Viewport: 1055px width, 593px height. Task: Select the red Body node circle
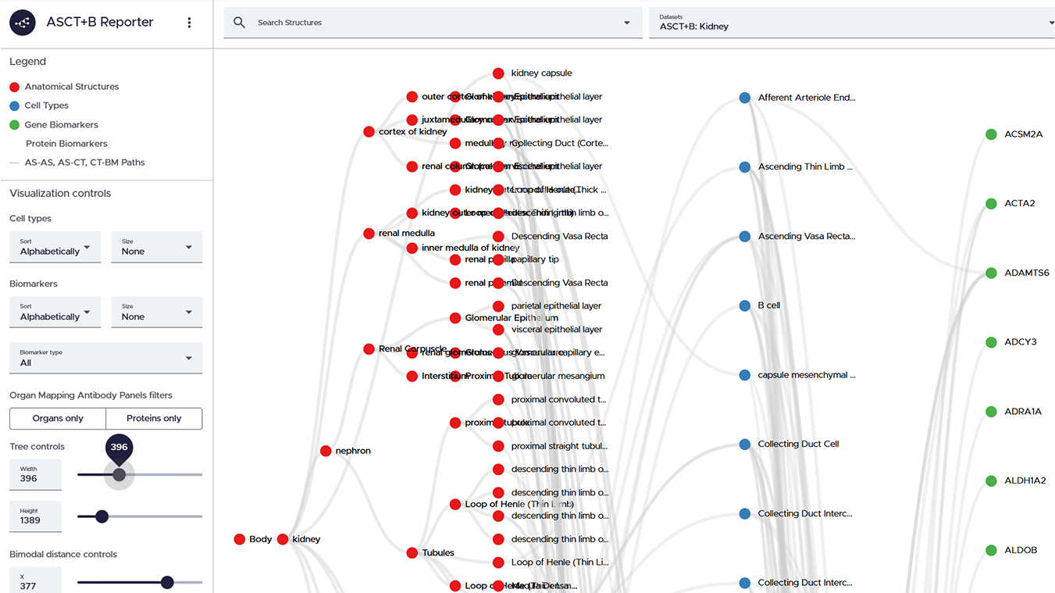(x=240, y=538)
